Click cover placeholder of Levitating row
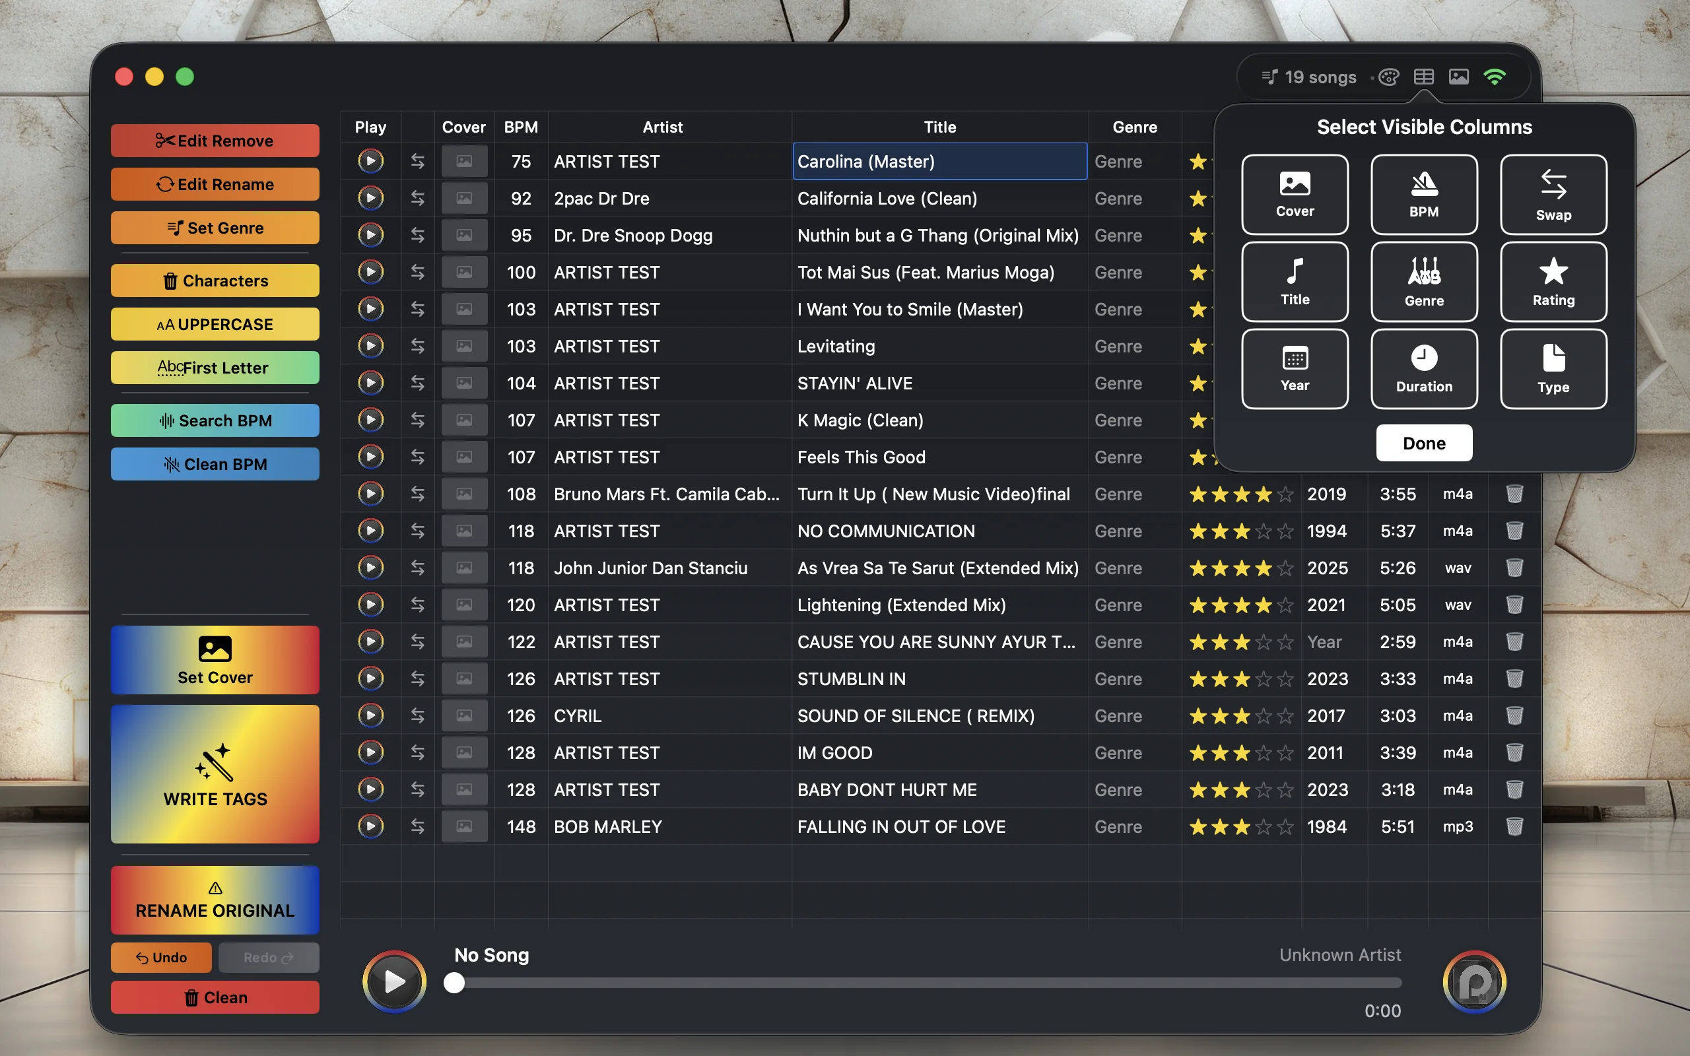1690x1056 pixels. point(464,346)
